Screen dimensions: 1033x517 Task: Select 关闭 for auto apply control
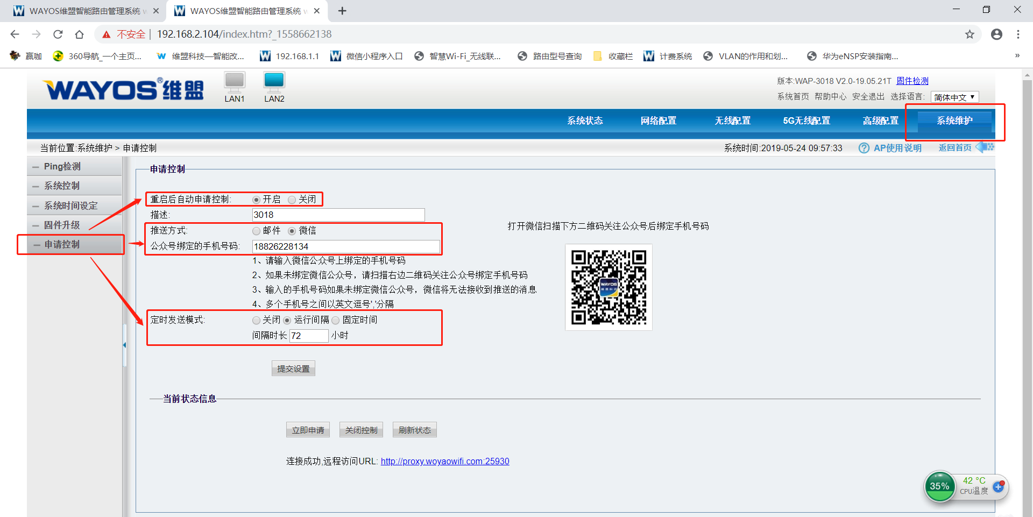coord(292,200)
